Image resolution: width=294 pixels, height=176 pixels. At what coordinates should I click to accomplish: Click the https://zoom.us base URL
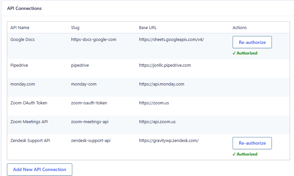154,103
